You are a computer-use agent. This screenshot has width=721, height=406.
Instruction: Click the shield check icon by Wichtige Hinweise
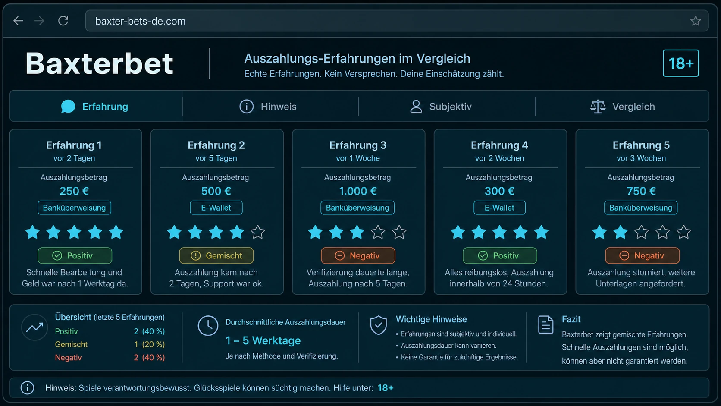(378, 325)
